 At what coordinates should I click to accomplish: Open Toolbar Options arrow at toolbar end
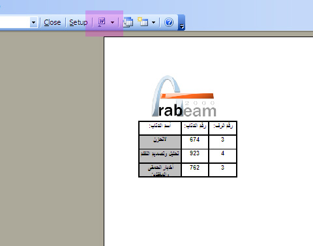coord(181,22)
